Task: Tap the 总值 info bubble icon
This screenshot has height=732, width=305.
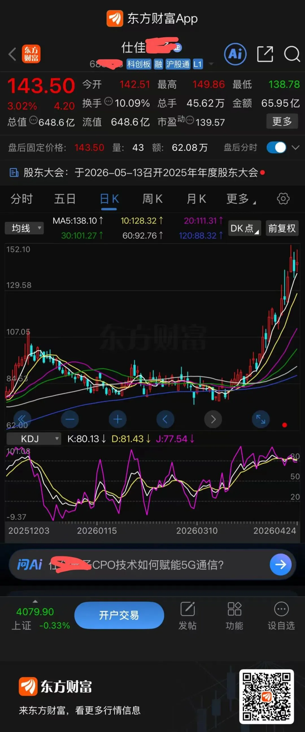Action: click(34, 120)
